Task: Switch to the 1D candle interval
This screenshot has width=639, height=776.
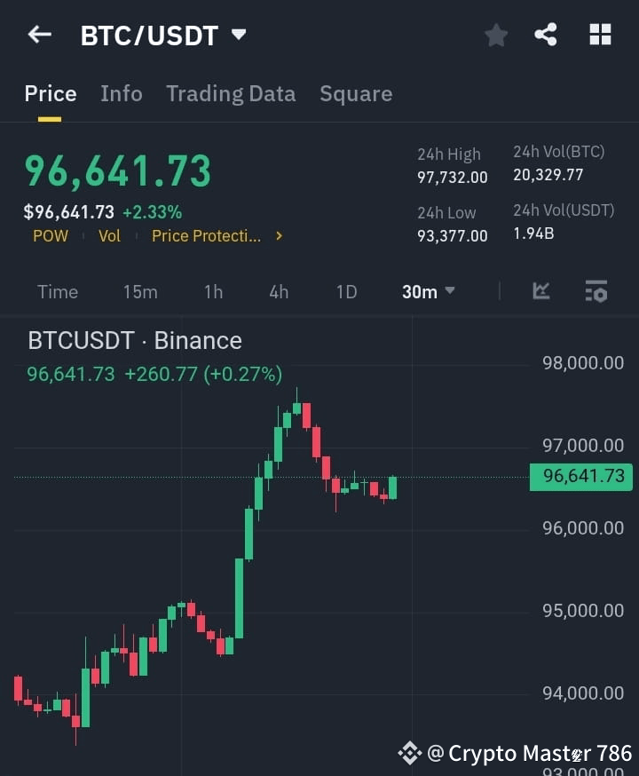Action: point(346,291)
